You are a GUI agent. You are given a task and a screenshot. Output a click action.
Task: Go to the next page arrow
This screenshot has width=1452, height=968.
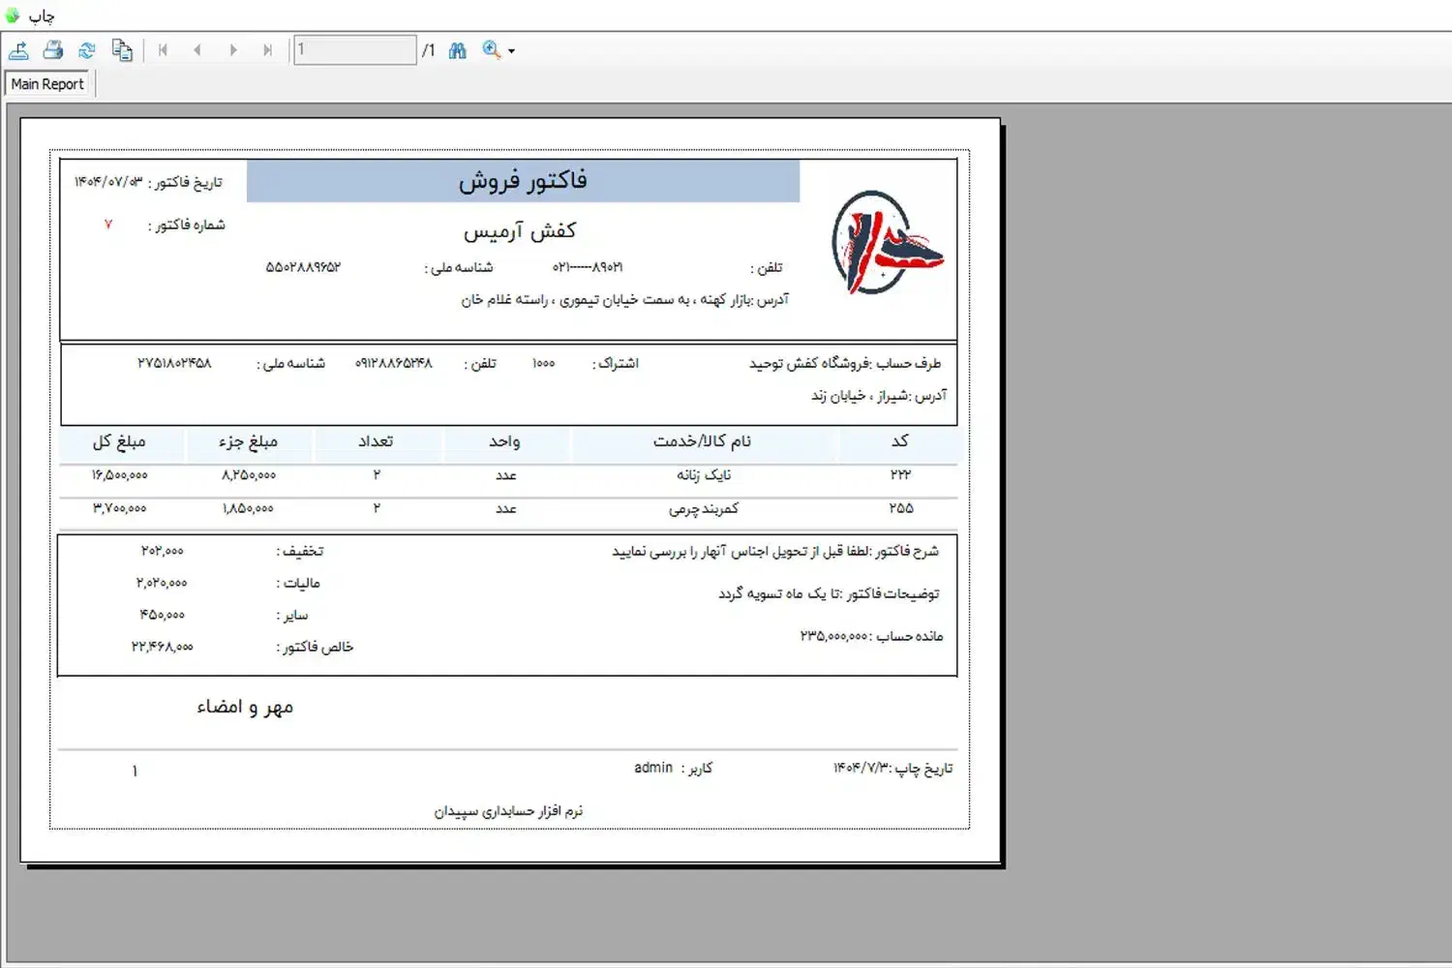[x=233, y=50]
